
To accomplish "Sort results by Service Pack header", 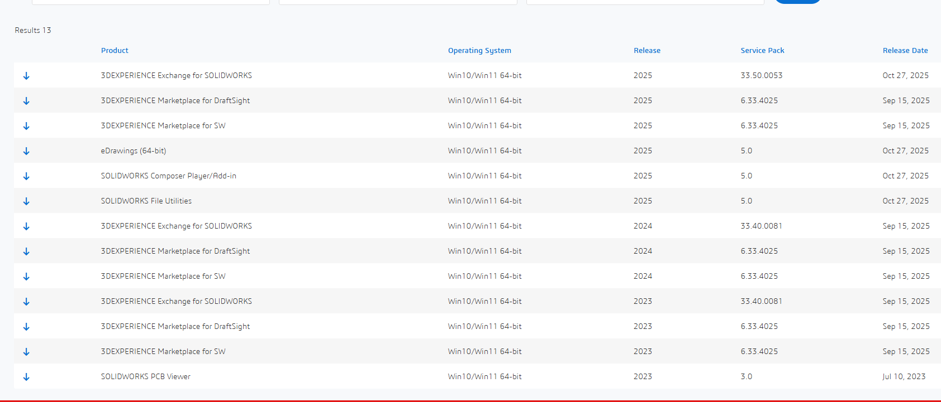I will tap(762, 50).
